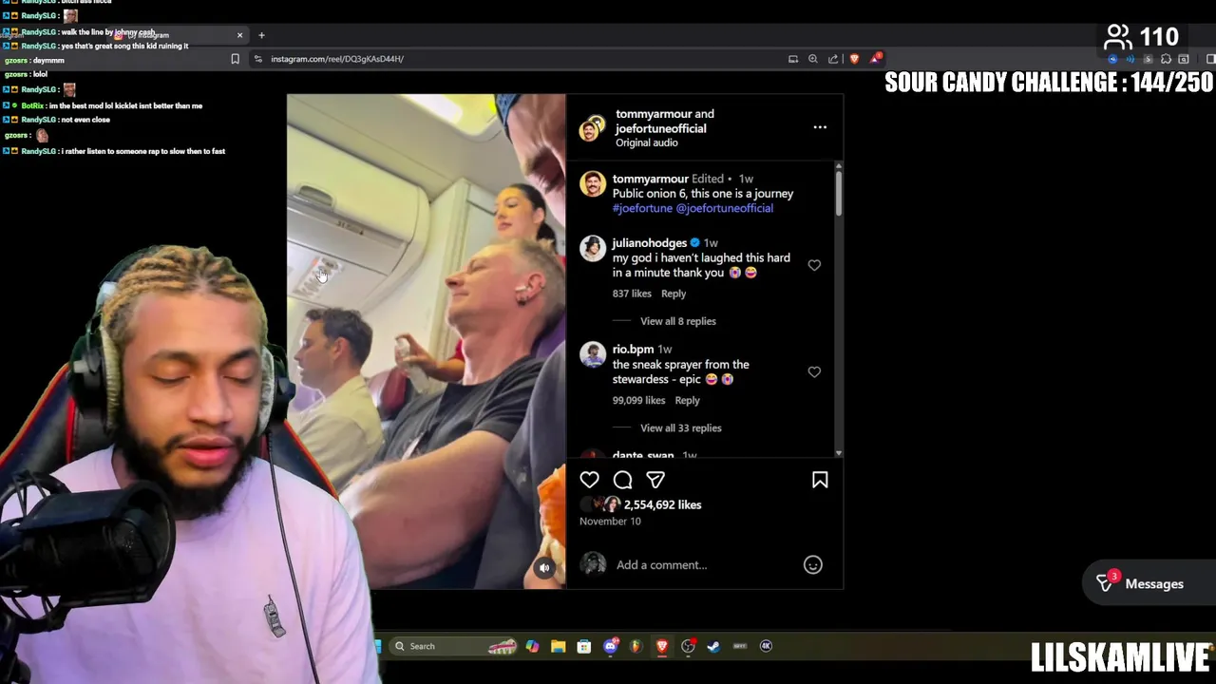Reply to rio.bpm's comment
The height and width of the screenshot is (684, 1216).
[x=687, y=401]
